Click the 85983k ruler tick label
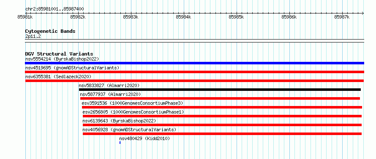The width and height of the screenshot is (376, 159). click(x=131, y=17)
